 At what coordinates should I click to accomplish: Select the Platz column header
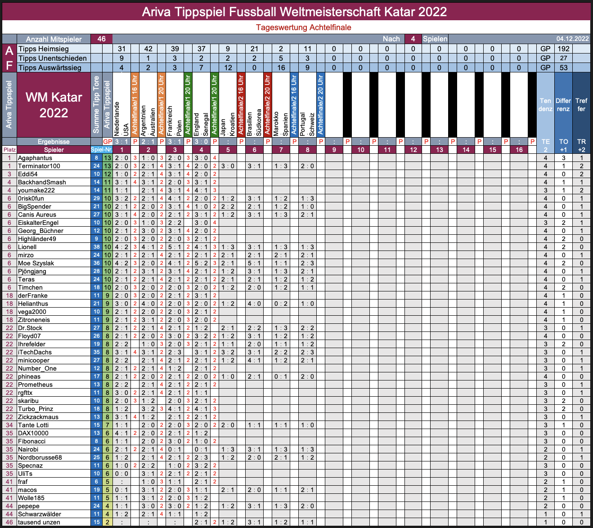(9, 150)
